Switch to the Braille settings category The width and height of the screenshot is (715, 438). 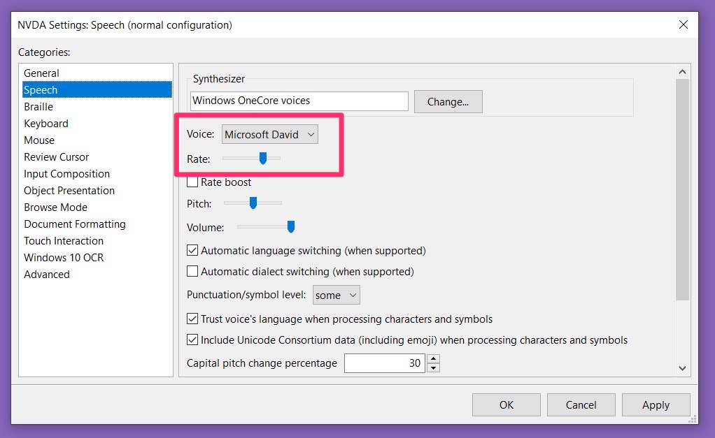(x=38, y=106)
